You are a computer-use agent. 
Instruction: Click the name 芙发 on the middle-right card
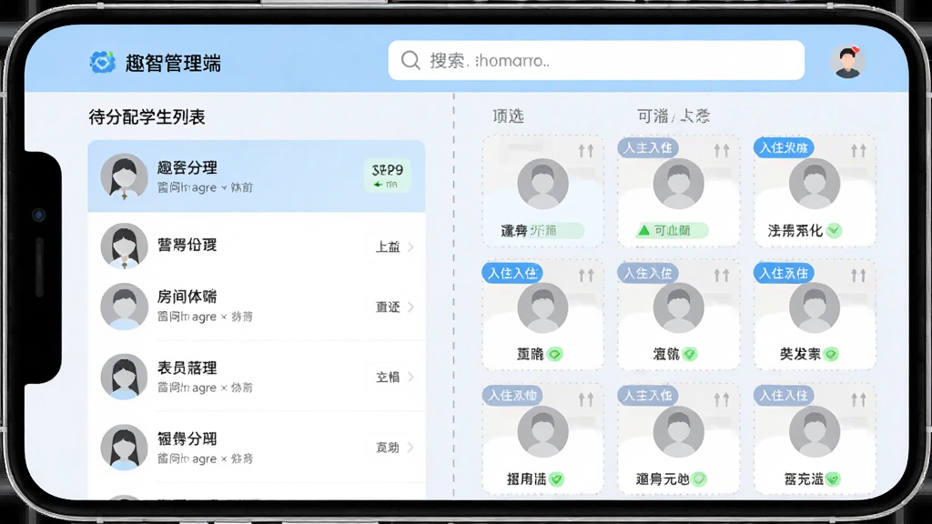point(800,355)
